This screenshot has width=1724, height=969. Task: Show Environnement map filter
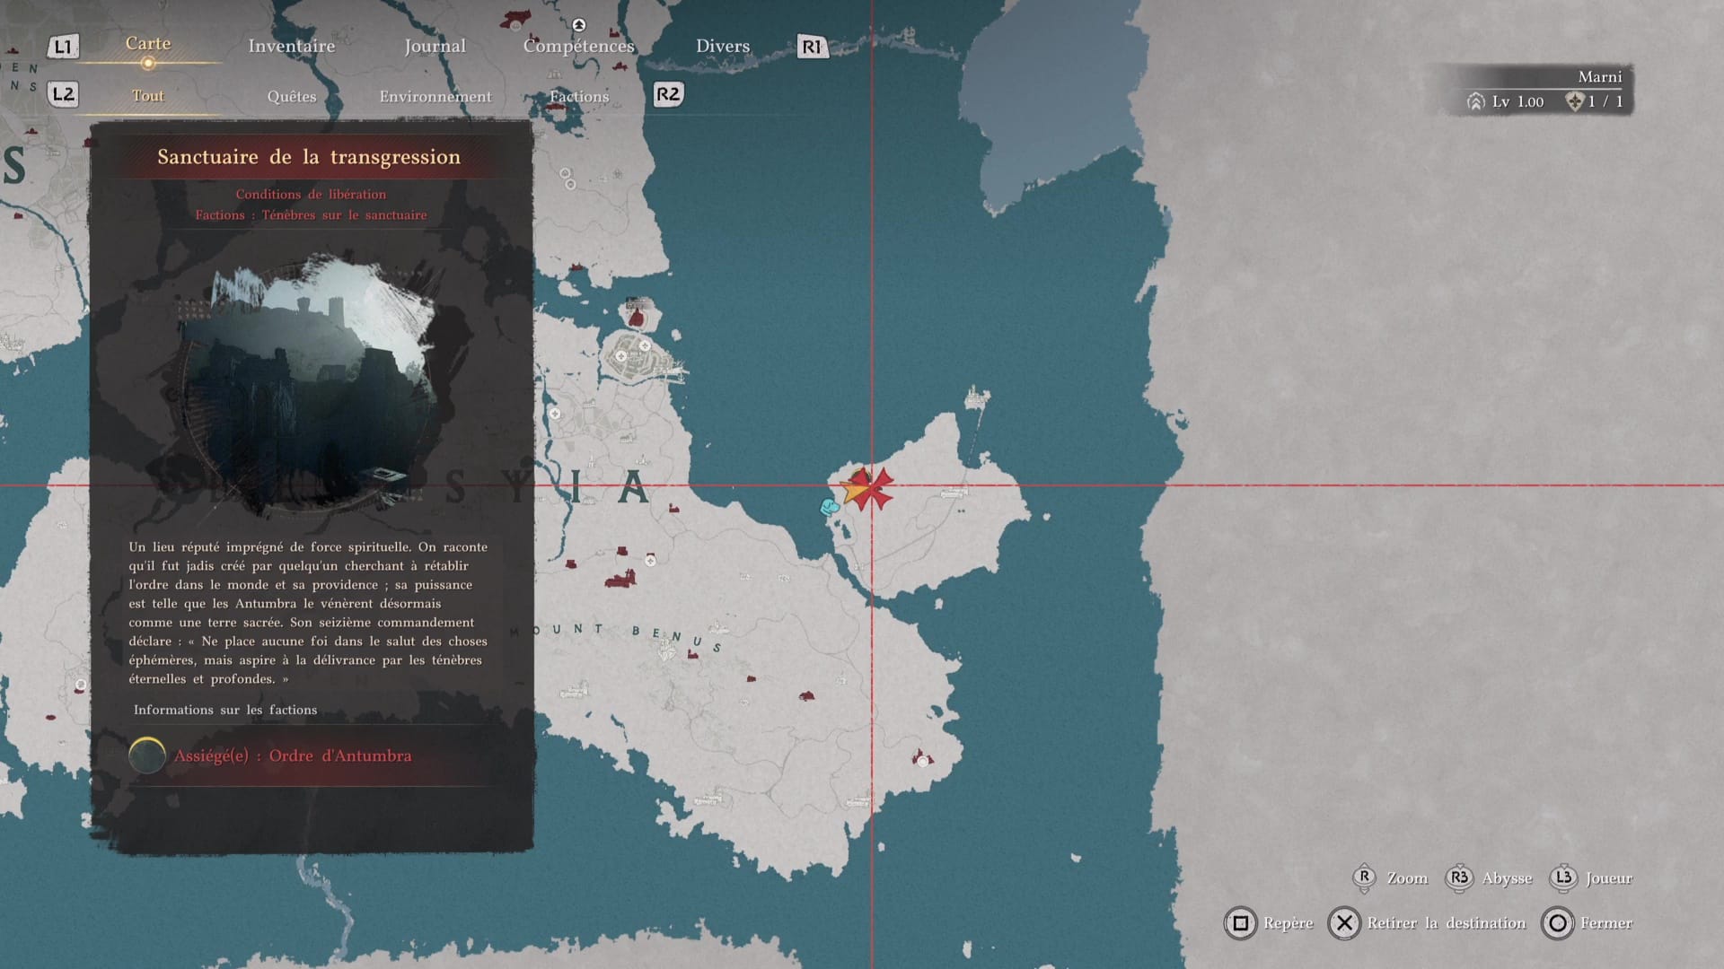(435, 96)
